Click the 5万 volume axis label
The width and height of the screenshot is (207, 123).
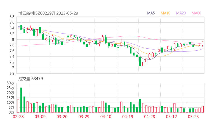[x=11, y=108]
